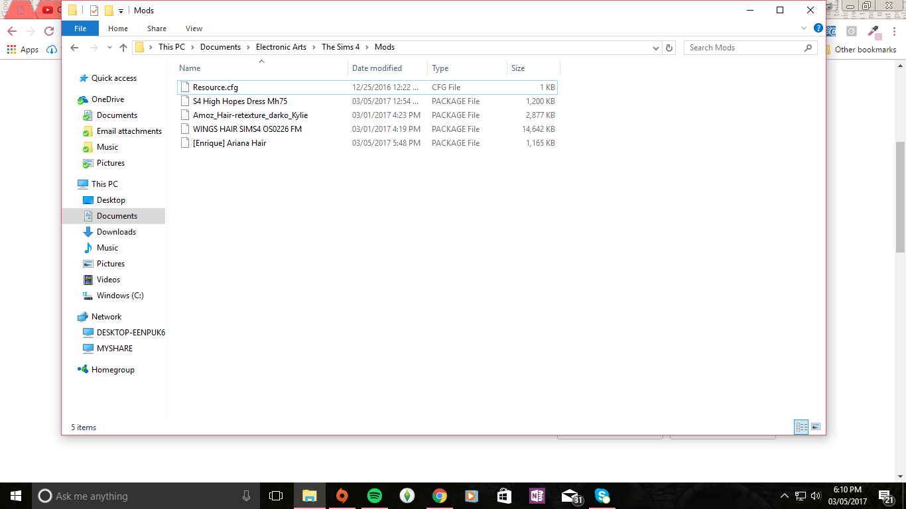Image resolution: width=906 pixels, height=509 pixels.
Task: Open Explorer help question mark icon
Action: [818, 28]
